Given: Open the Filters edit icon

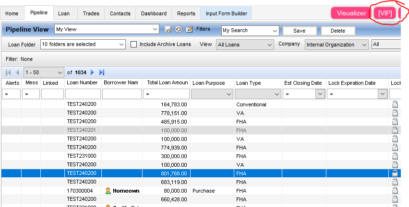Looking at the screenshot, I should click(x=189, y=30).
